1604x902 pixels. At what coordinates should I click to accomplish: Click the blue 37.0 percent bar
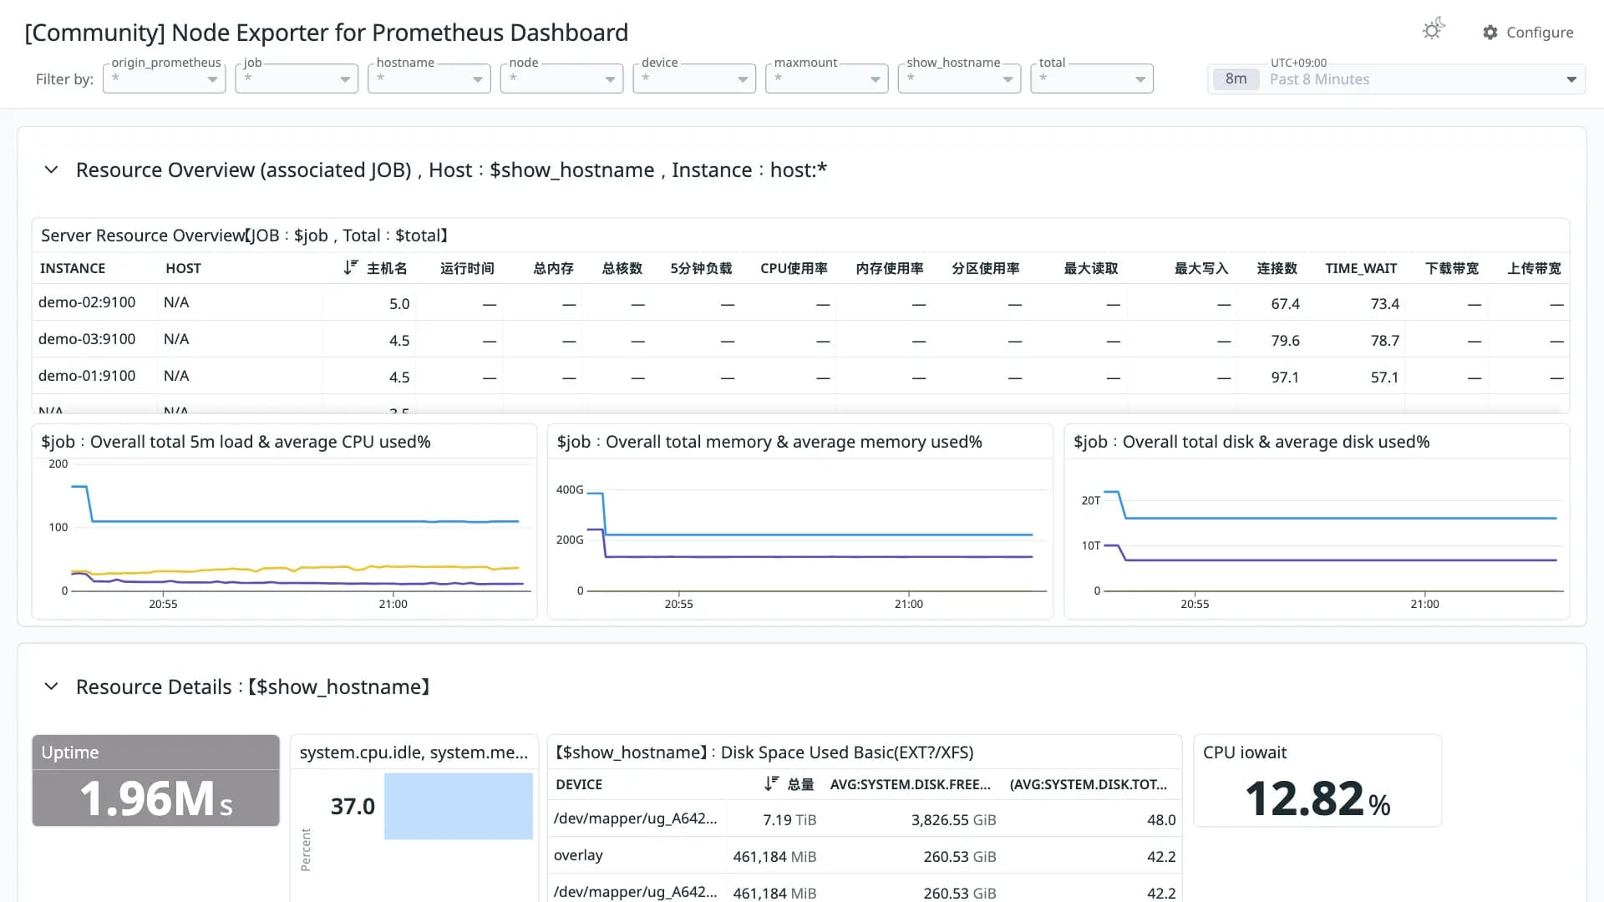[x=458, y=806]
